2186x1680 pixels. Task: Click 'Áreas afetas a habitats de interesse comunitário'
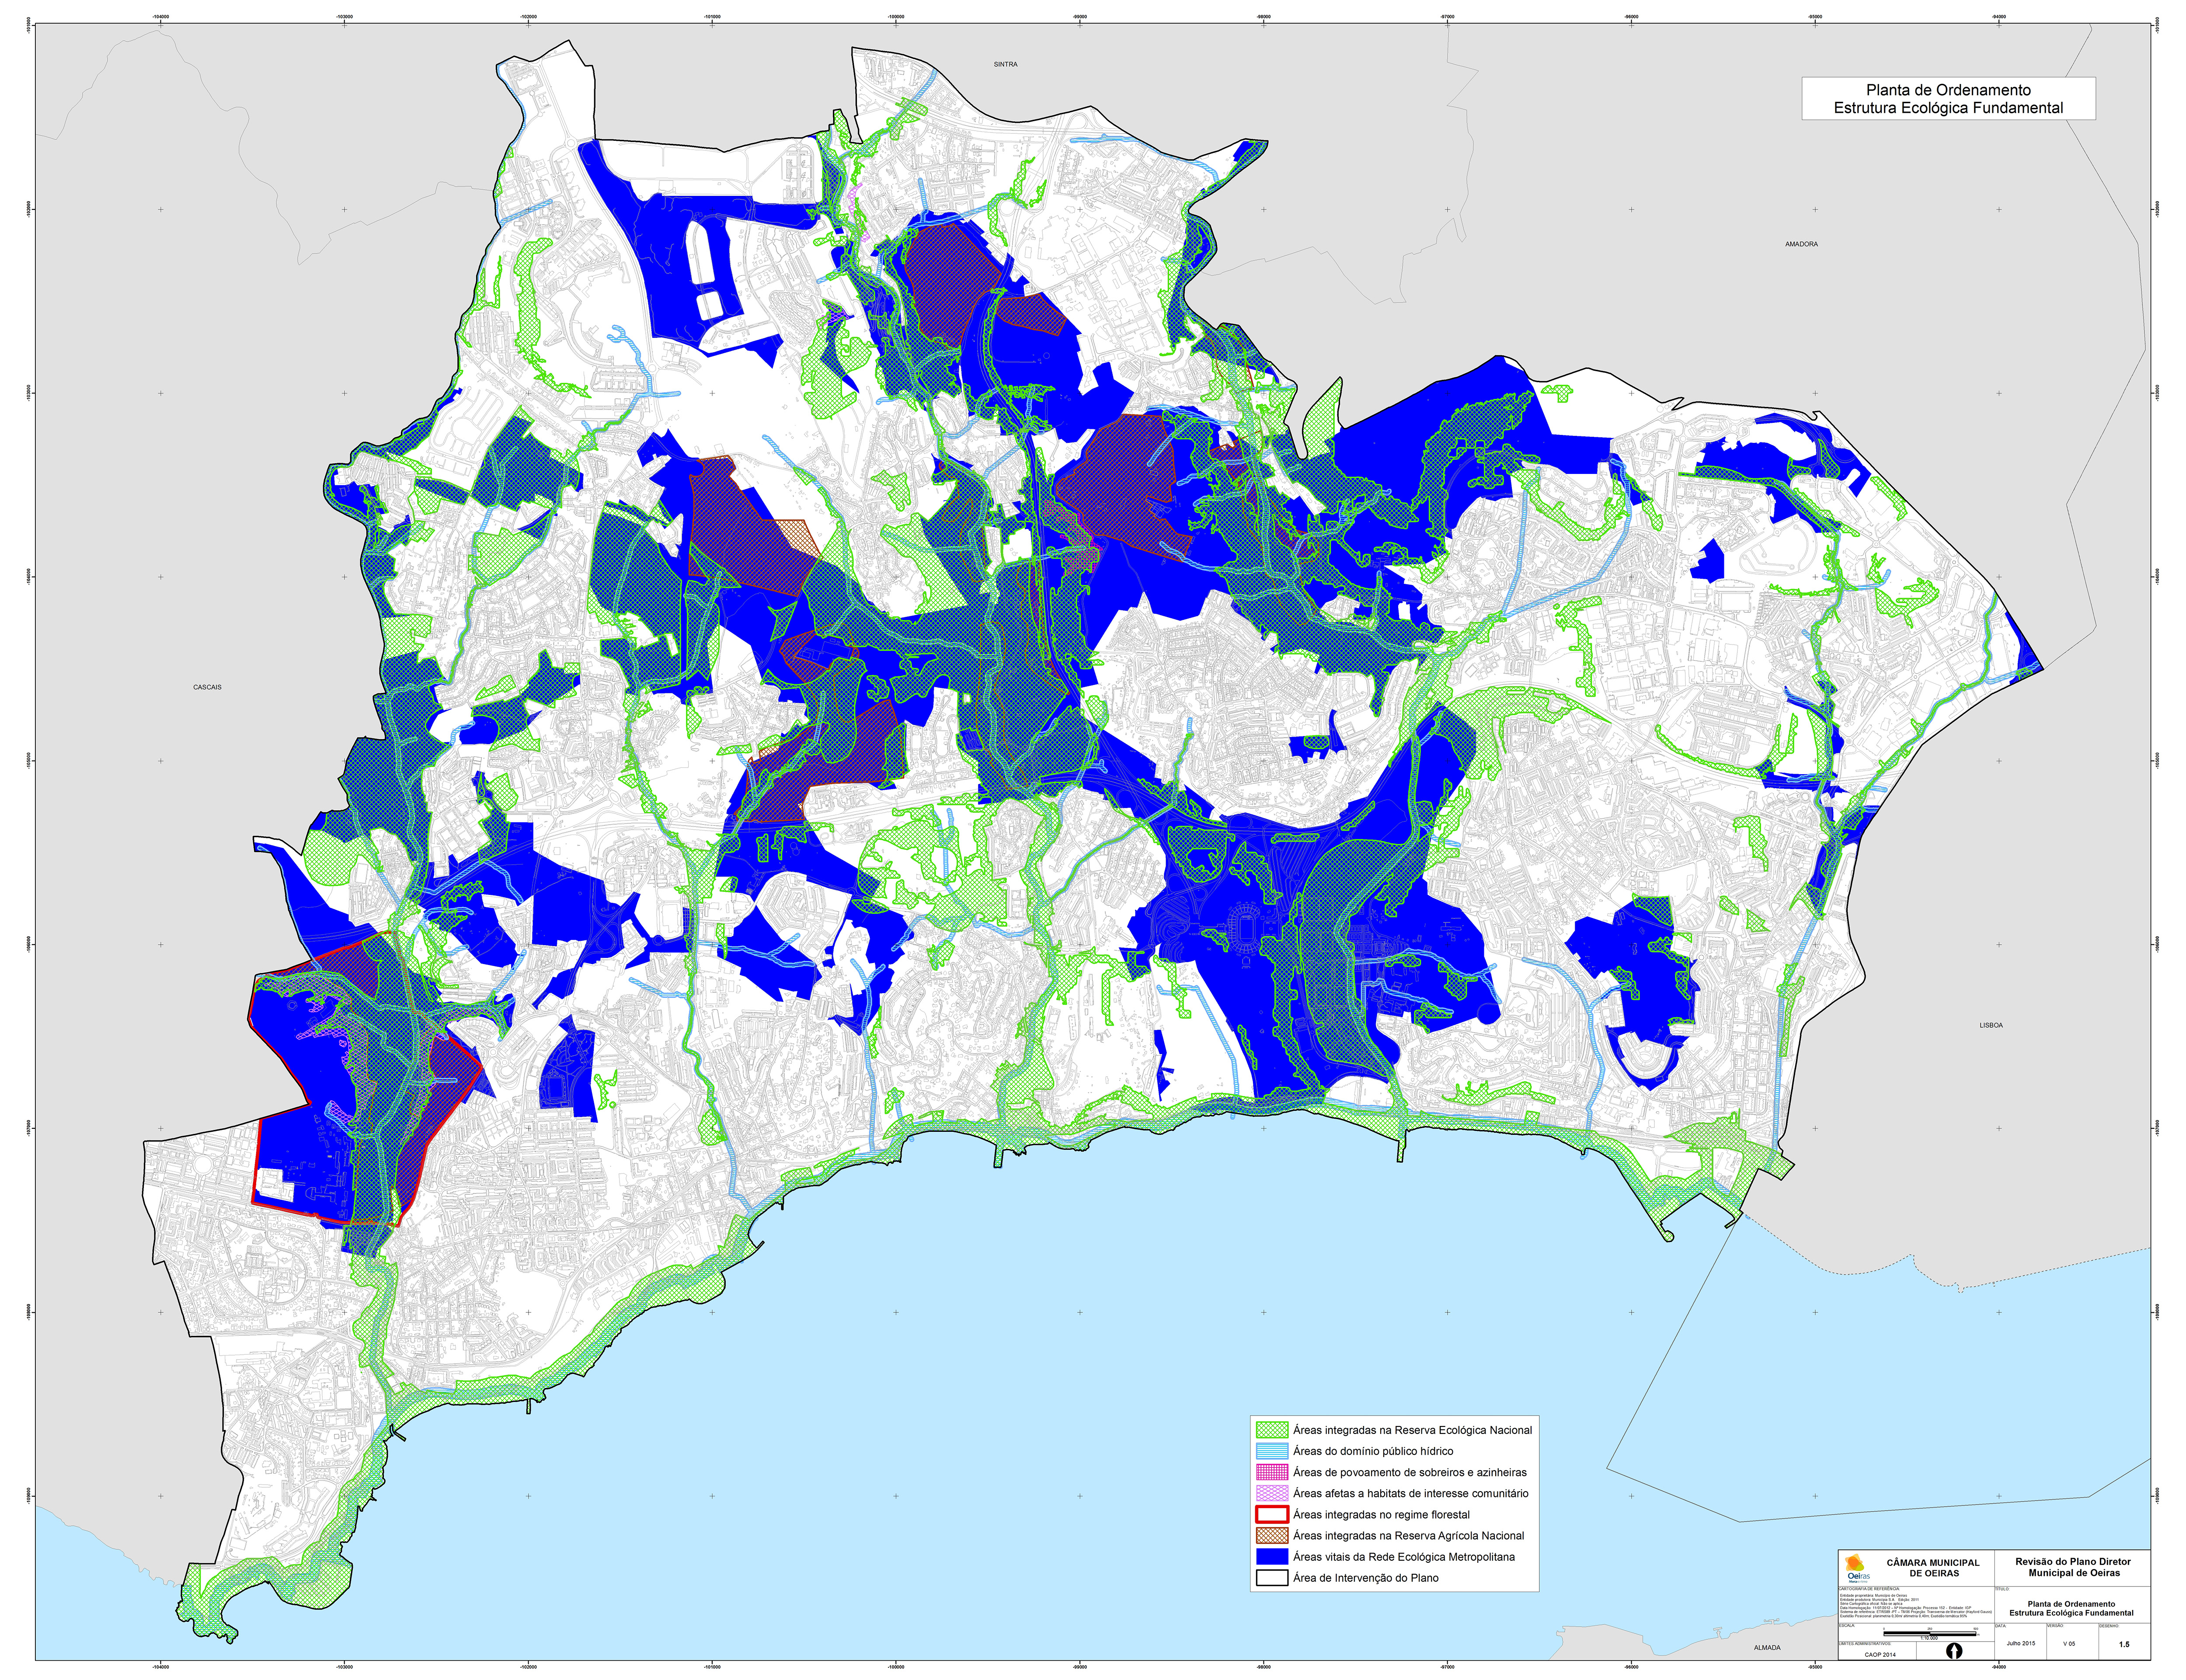[1411, 1493]
